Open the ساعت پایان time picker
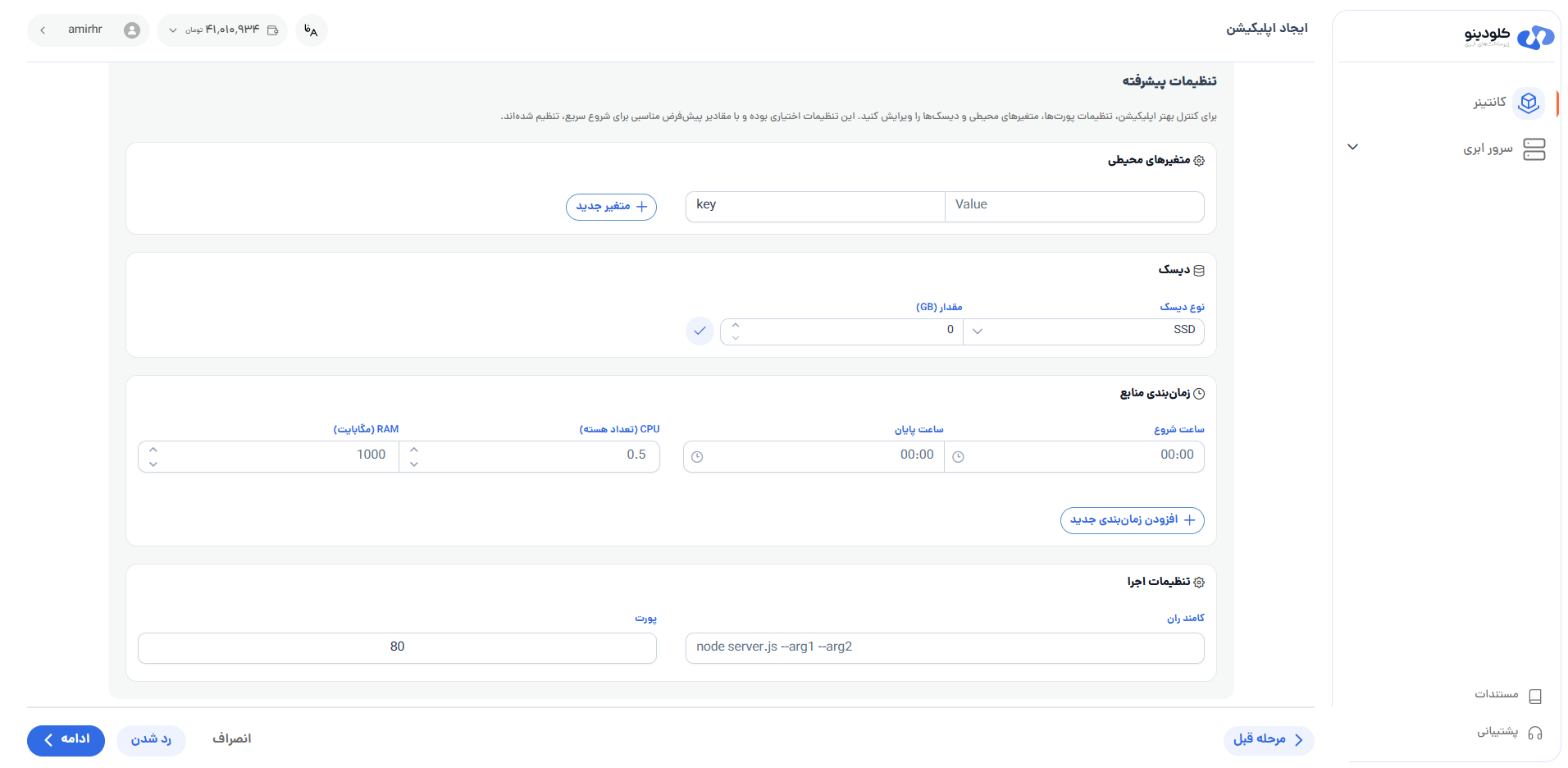Screen dimensions: 1568x768 (814, 456)
